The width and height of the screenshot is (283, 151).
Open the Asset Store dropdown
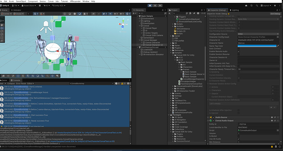pos(29,6)
